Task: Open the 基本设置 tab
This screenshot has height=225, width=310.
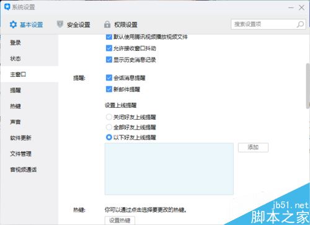Action: tap(27, 25)
